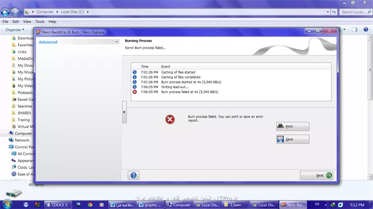Image resolution: width=373 pixels, height=209 pixels.
Task: Expand the arrow after Local Disk (C:) breadcrumb
Action: [x=88, y=12]
